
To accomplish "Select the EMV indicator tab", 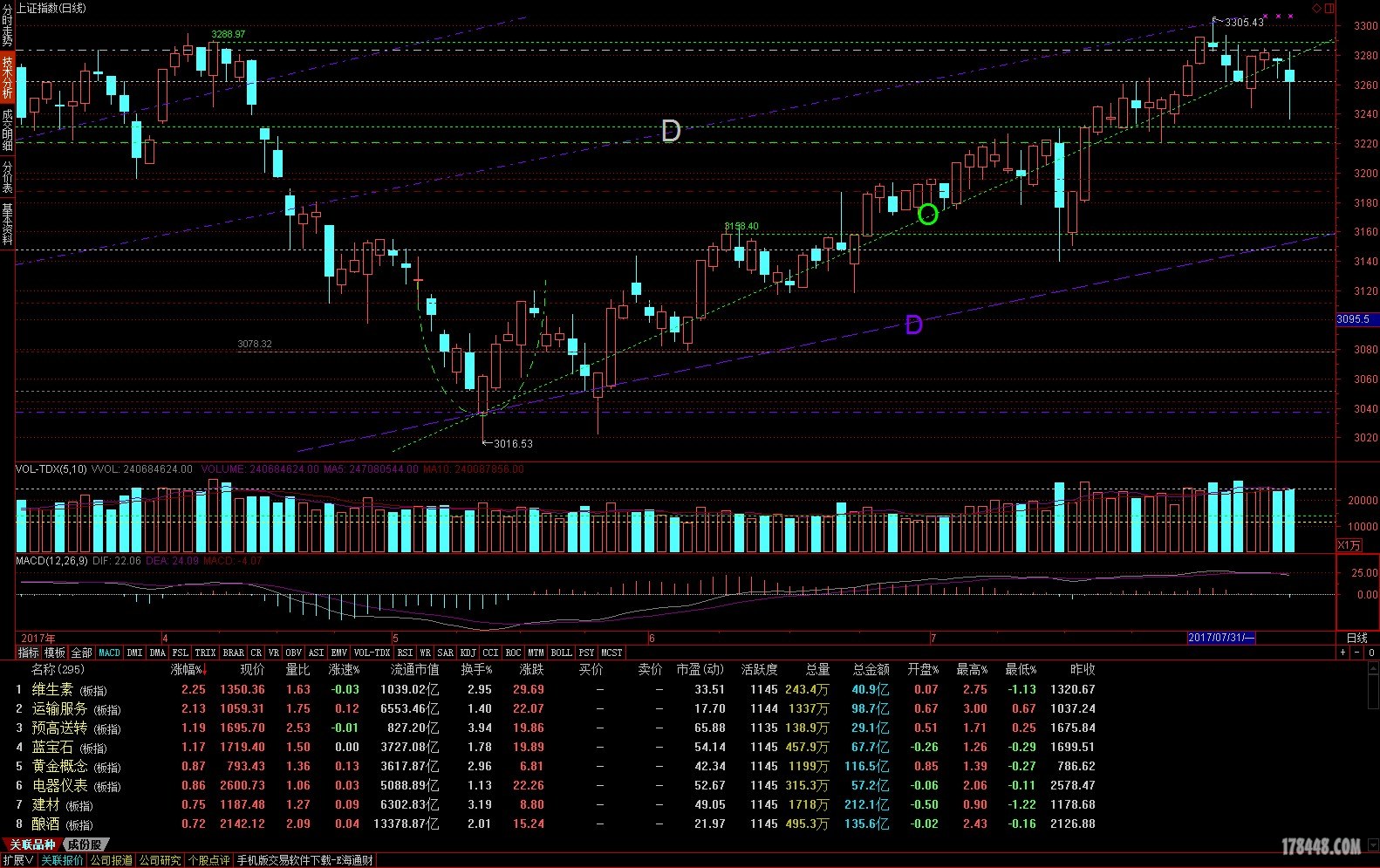I will [x=338, y=653].
